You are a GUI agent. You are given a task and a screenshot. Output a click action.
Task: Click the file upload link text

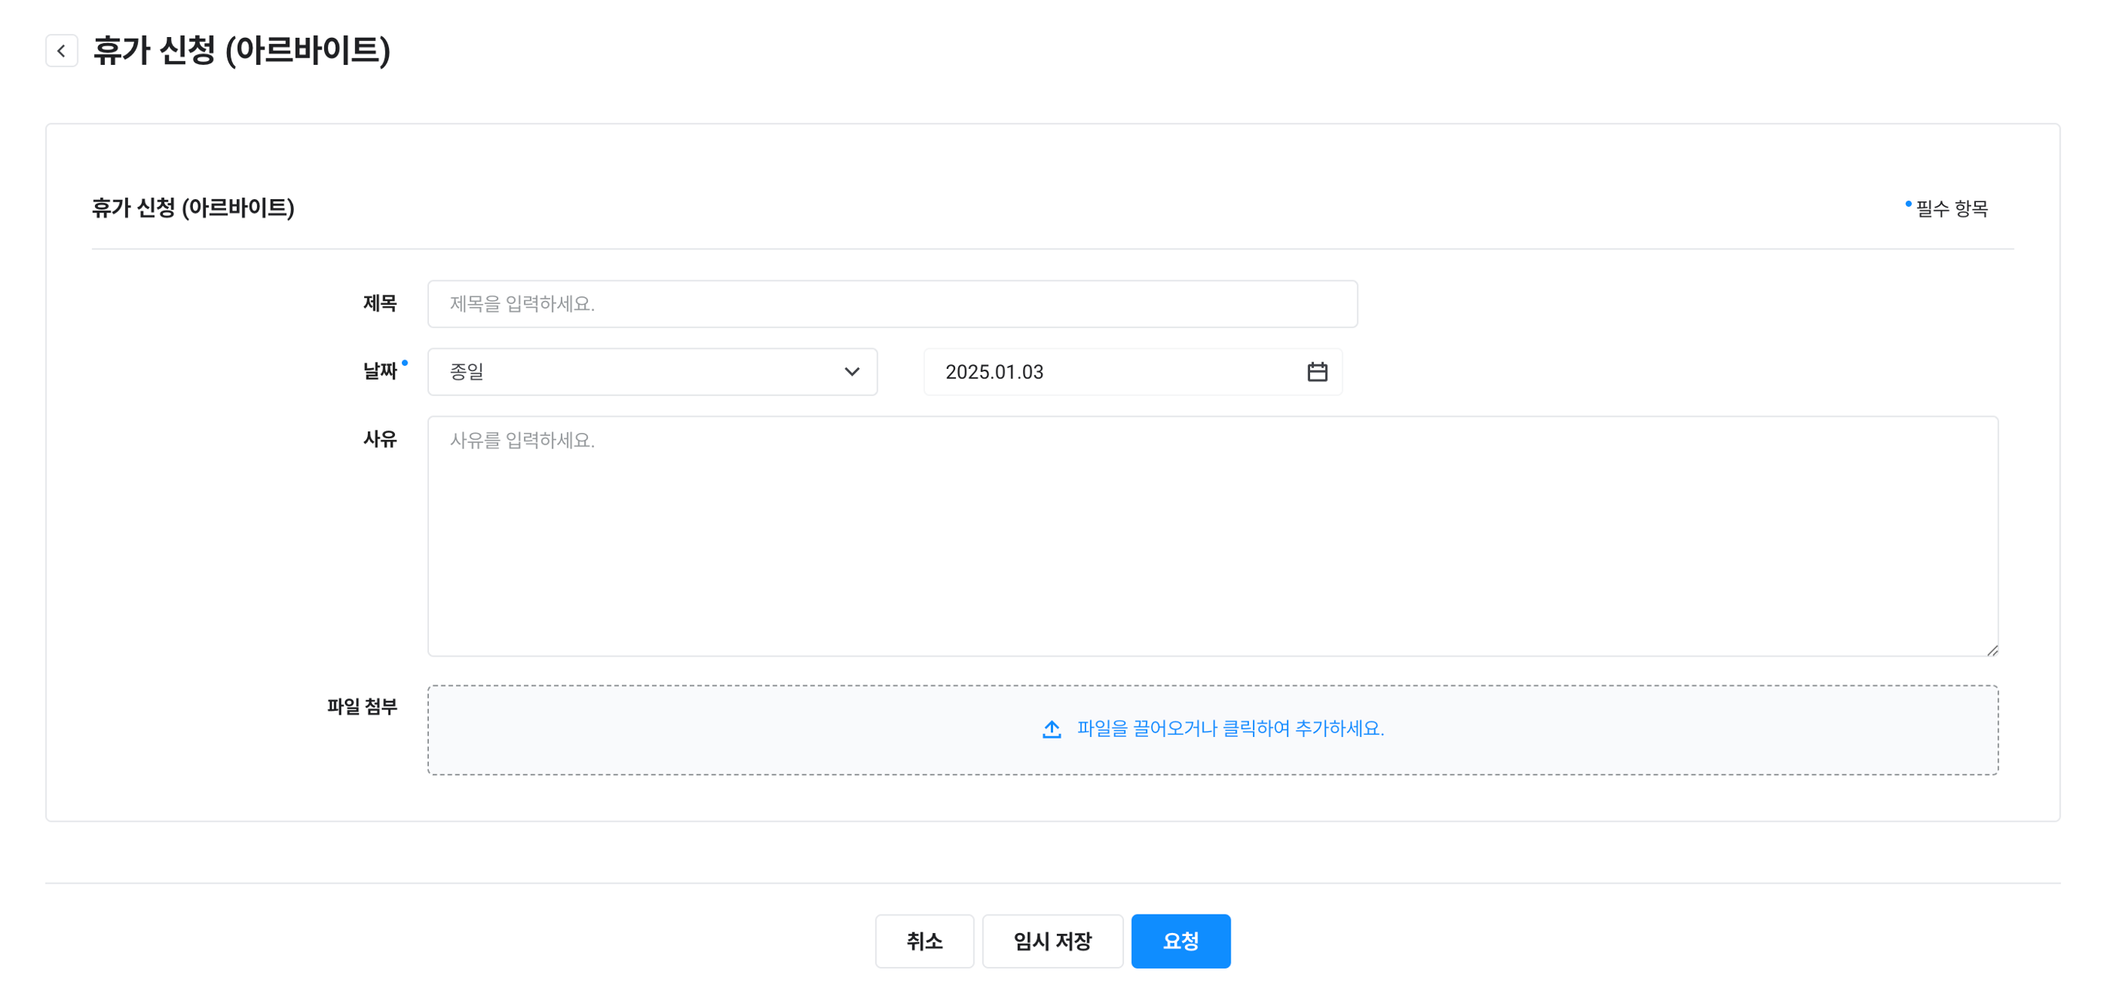coord(1230,729)
